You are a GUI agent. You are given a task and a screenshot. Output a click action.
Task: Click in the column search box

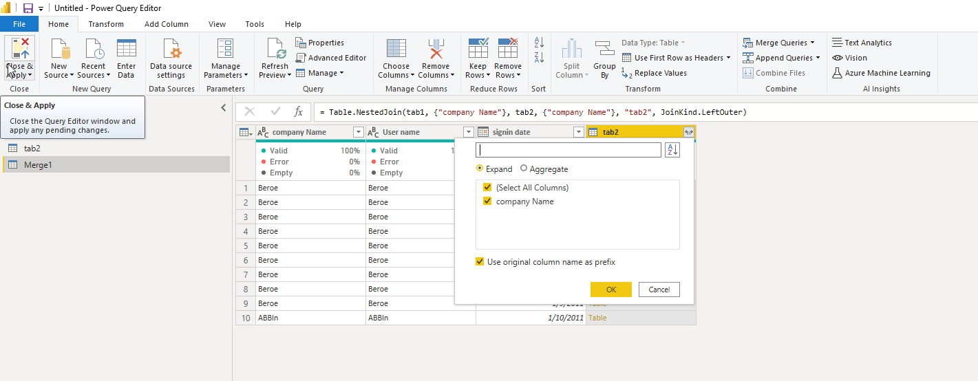pyautogui.click(x=568, y=150)
